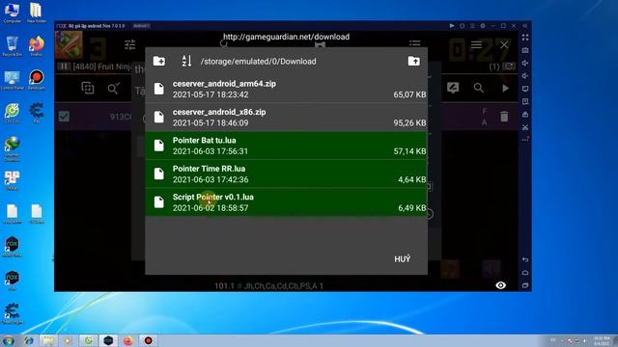The height and width of the screenshot is (347, 618).
Task: Open Recycle Bin desktop icon
Action: pyautogui.click(x=12, y=46)
